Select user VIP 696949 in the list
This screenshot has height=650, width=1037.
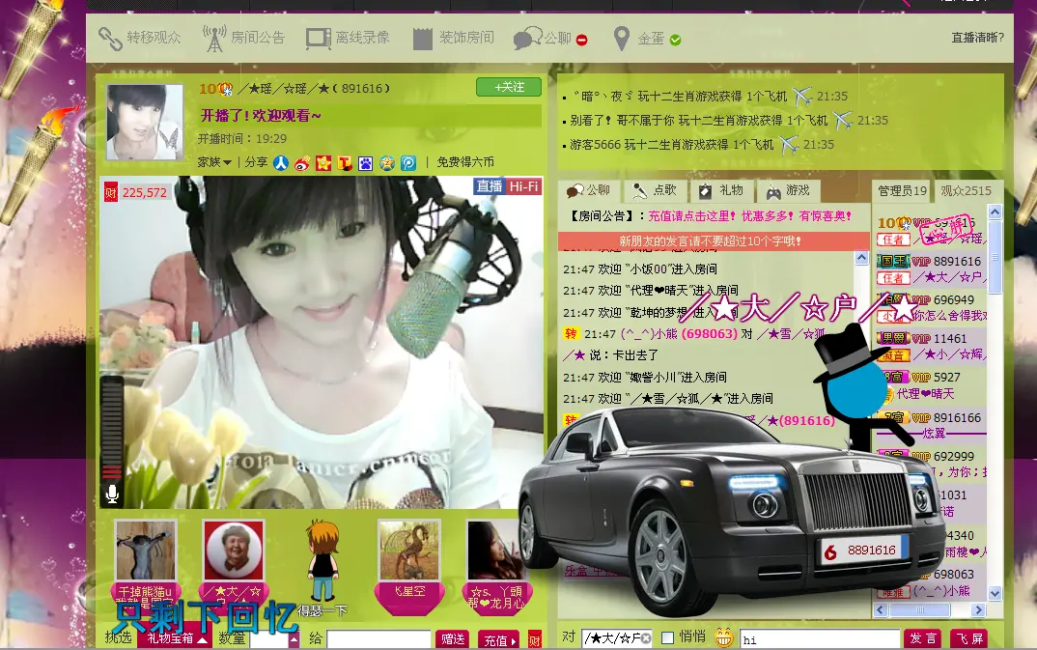tap(931, 307)
